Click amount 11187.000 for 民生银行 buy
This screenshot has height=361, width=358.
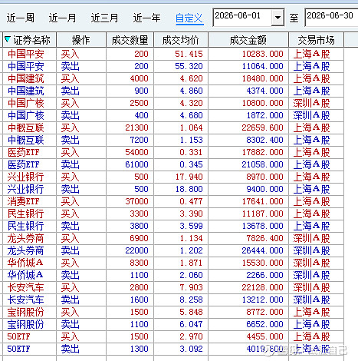tap(263, 214)
